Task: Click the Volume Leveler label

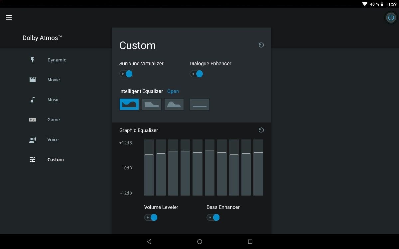Action: tap(161, 207)
